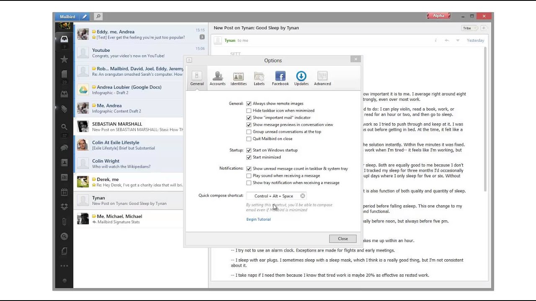536x301 pixels.
Task: Enable Play sound when receiving a message
Action: click(249, 176)
